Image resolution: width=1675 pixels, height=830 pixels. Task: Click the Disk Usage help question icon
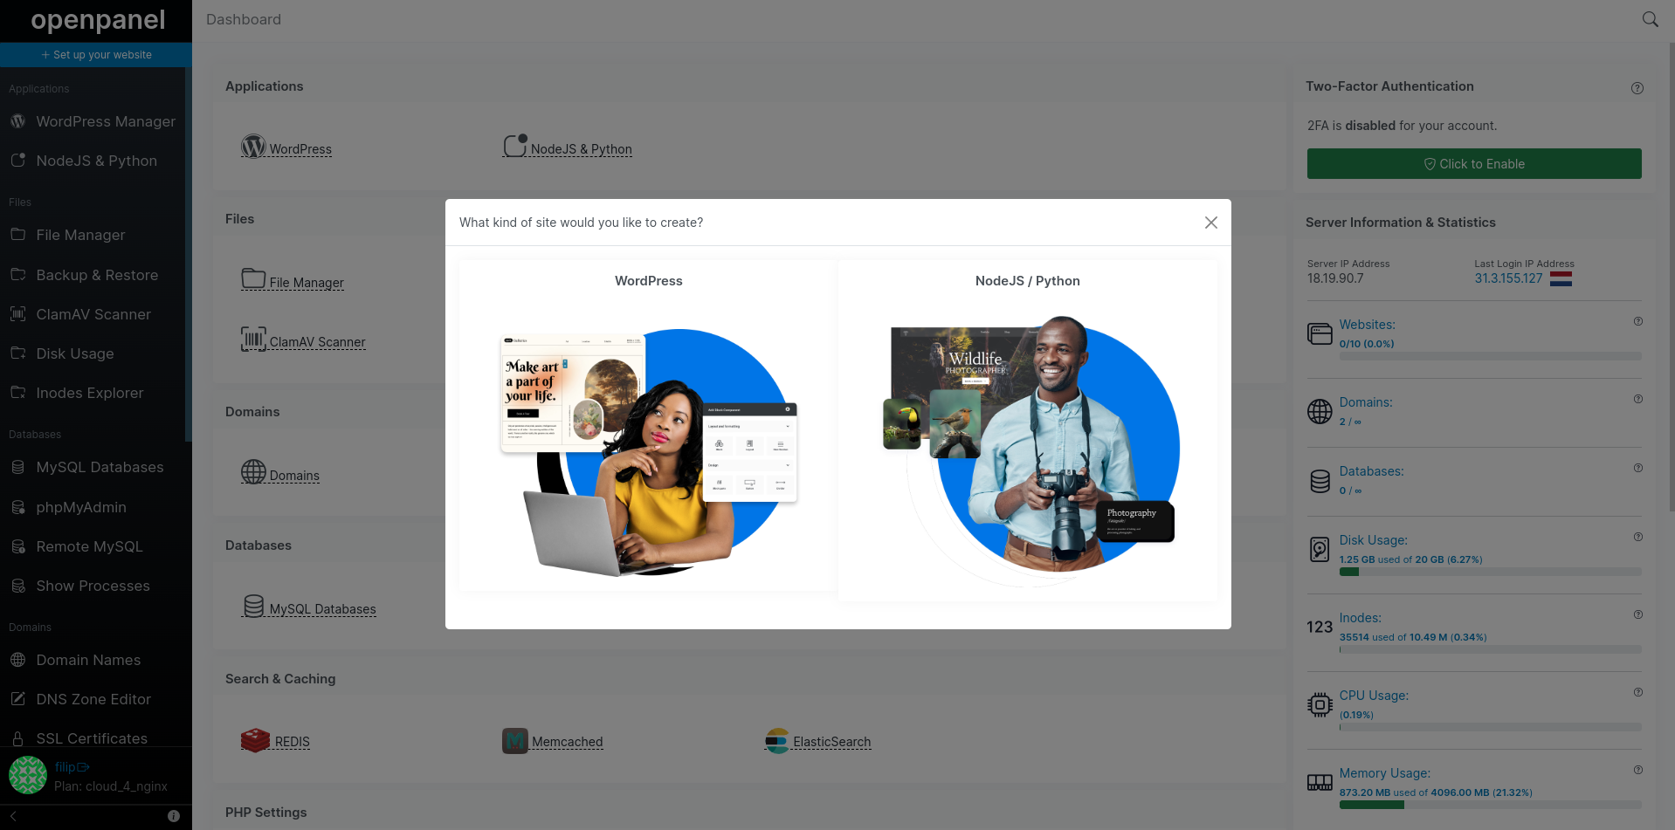point(1638,537)
